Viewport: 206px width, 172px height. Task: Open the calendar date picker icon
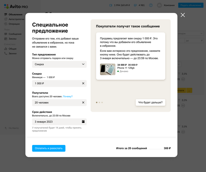click(83, 122)
